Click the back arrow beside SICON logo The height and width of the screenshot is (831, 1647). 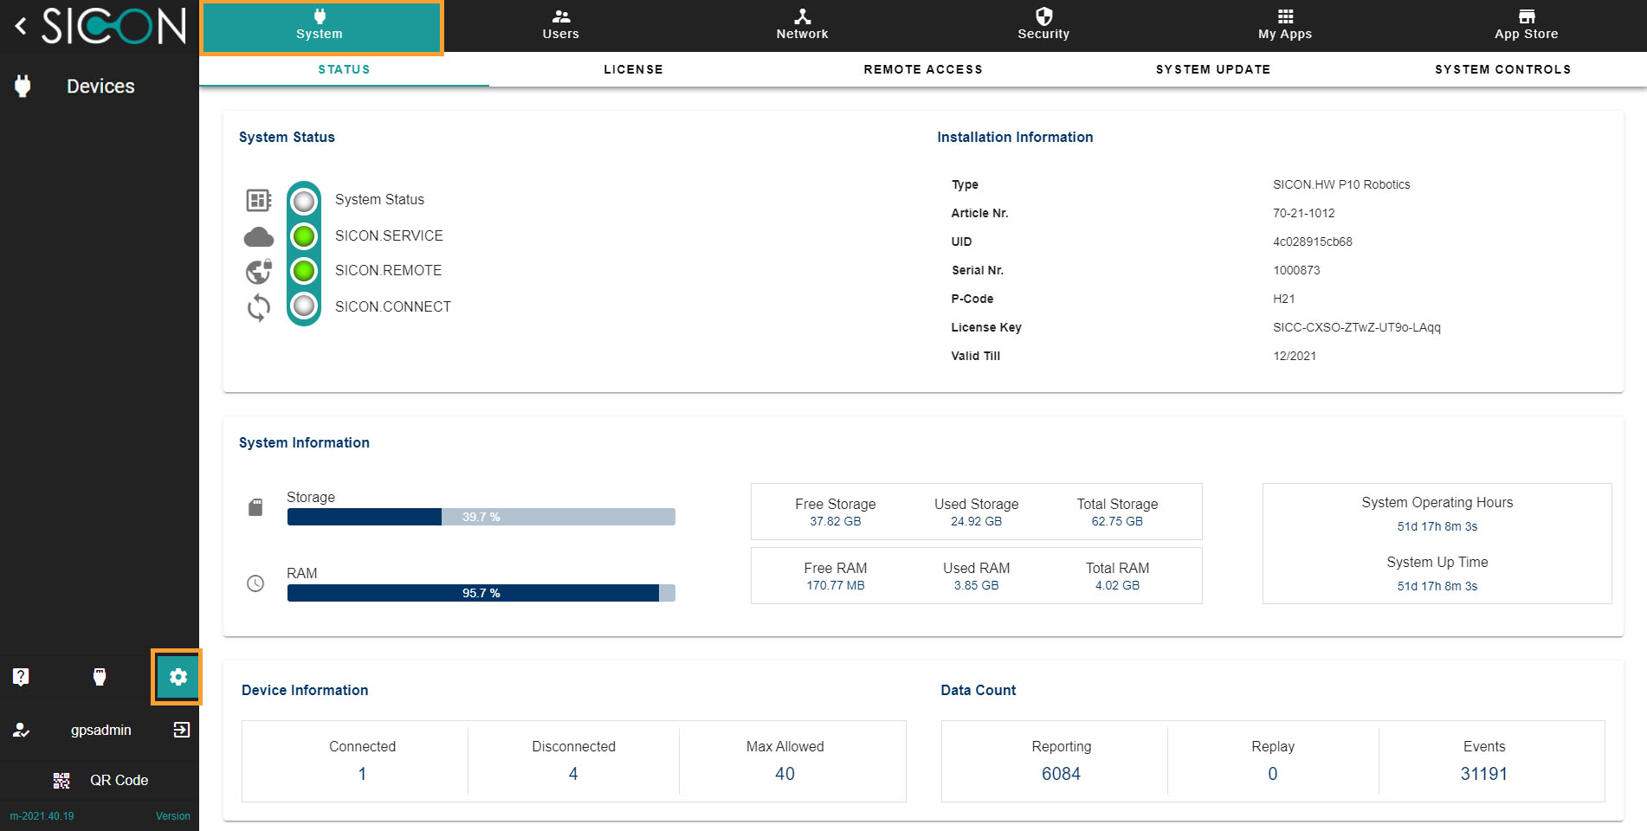click(21, 26)
